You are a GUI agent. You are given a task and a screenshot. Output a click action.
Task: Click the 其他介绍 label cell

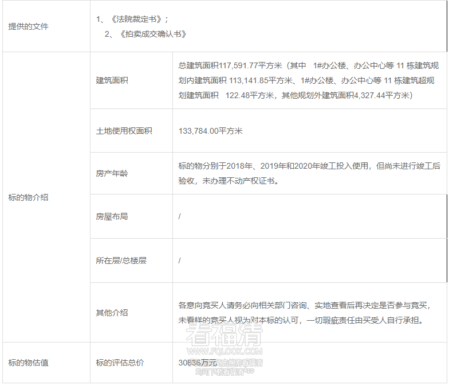[x=112, y=313]
